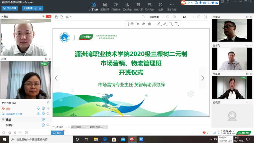The height and width of the screenshot is (143, 254).
Task: Pick the text annotation tool
Action: [x=176, y=24]
